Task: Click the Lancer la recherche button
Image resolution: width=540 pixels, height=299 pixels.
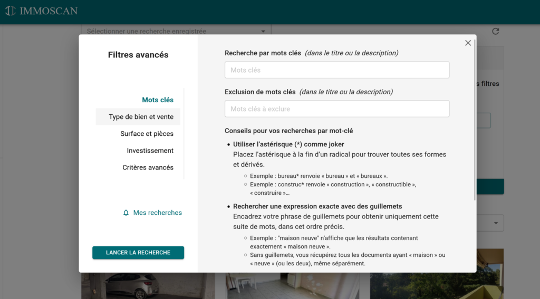Action: pyautogui.click(x=138, y=253)
